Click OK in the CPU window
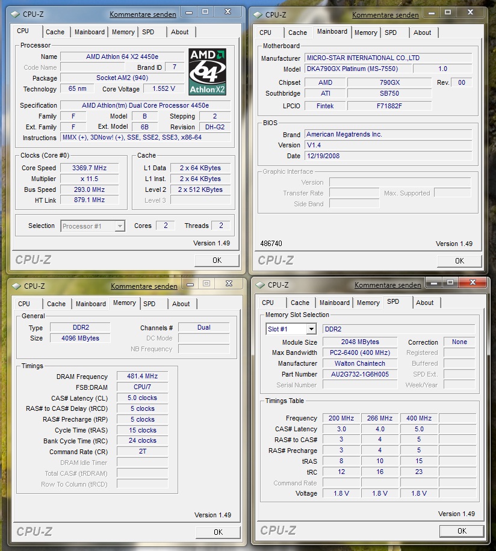The height and width of the screenshot is (551, 496). click(x=217, y=260)
